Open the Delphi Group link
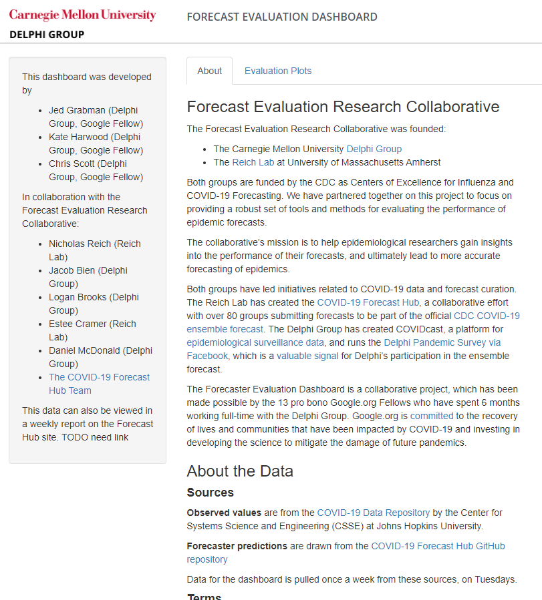542x600 pixels. (x=374, y=149)
